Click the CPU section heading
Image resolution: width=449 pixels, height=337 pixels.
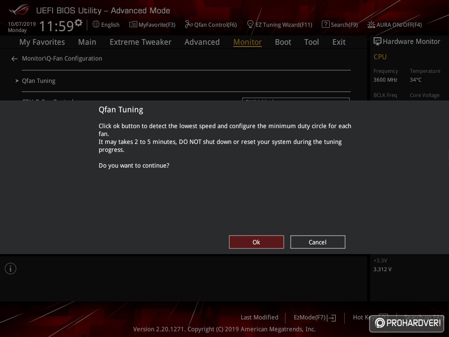pyautogui.click(x=380, y=57)
